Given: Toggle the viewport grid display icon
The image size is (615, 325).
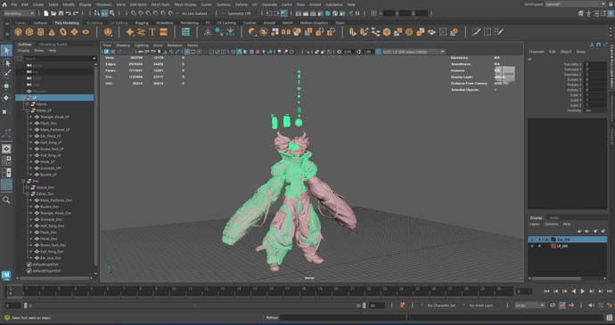Looking at the screenshot, I should 187,52.
